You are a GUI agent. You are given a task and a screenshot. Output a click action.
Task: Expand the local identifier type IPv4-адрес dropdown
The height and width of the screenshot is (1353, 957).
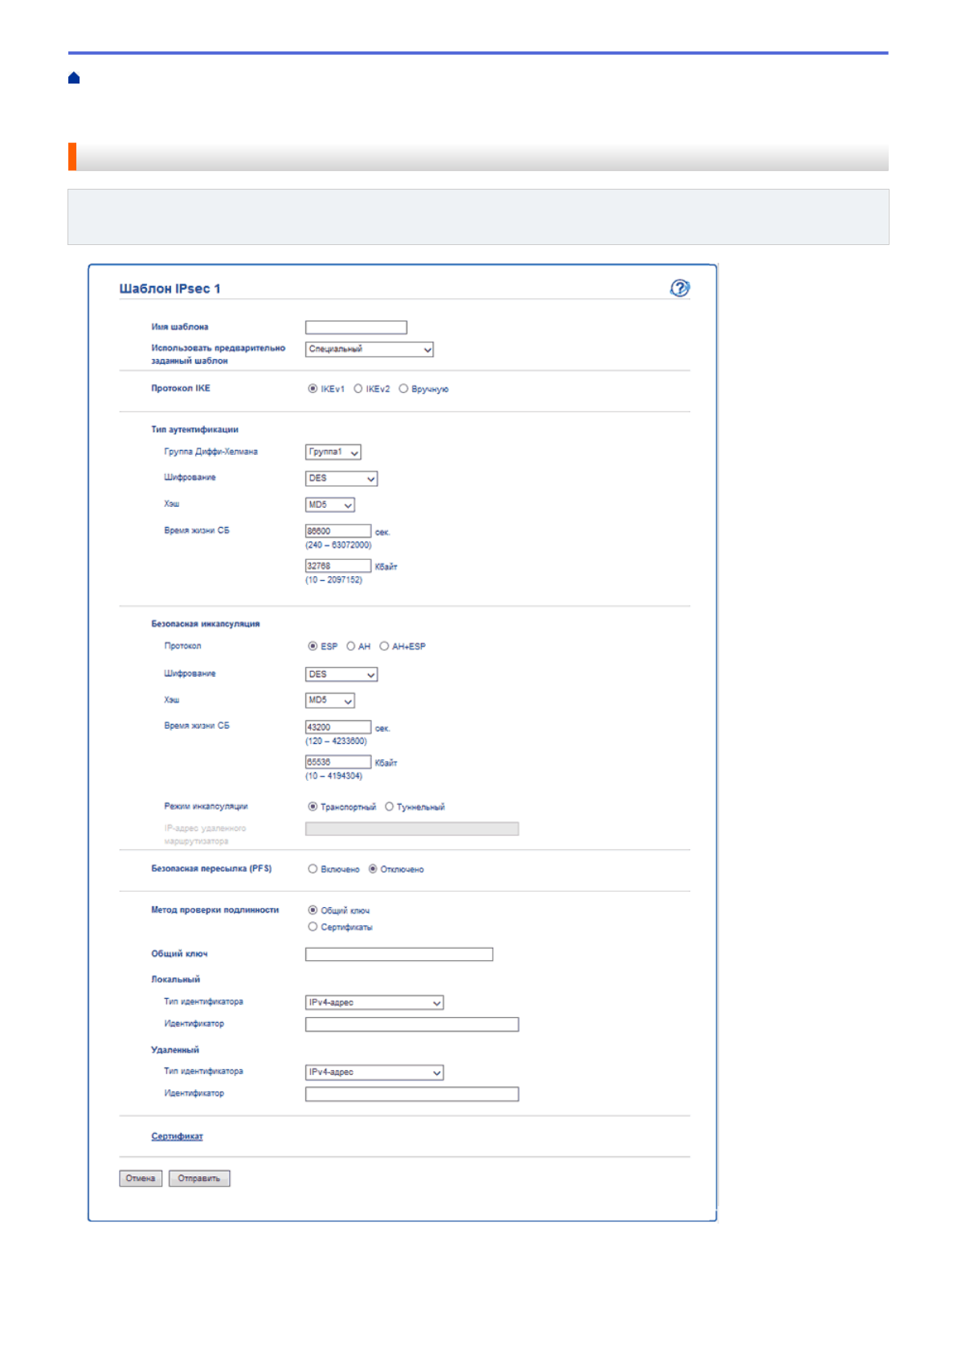click(374, 1003)
